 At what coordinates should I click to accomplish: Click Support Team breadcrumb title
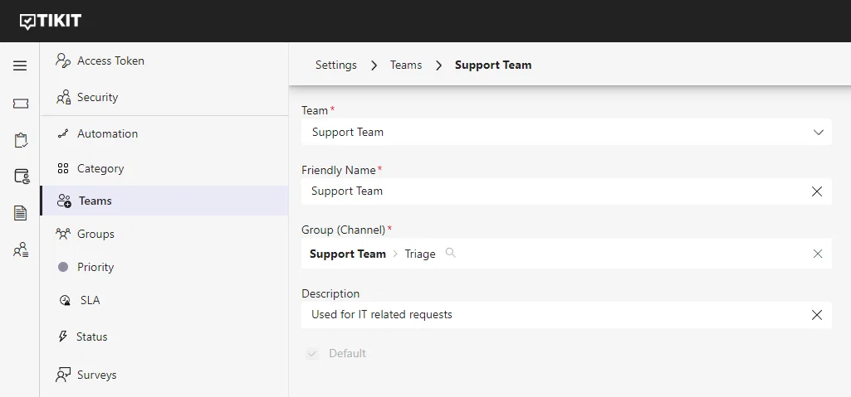(x=493, y=65)
